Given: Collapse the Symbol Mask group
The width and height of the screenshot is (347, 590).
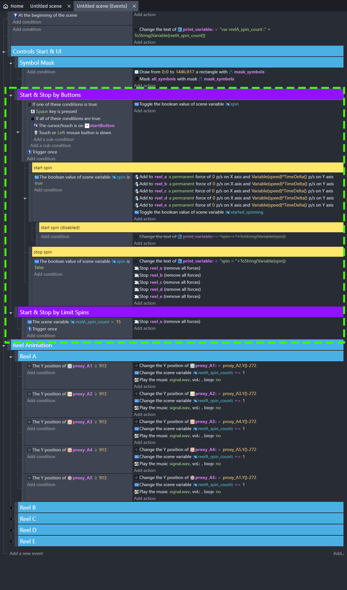Looking at the screenshot, I should (x=11, y=63).
